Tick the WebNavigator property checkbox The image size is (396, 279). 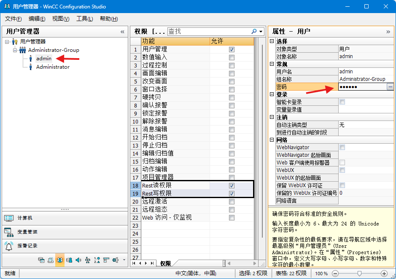tap(342, 148)
